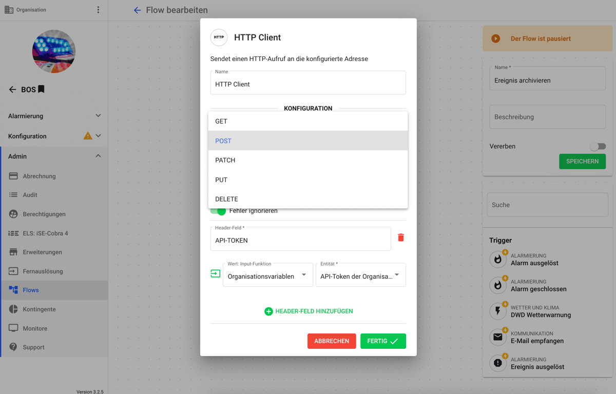Open Flows in the Admin menu
The height and width of the screenshot is (394, 616).
(54, 290)
